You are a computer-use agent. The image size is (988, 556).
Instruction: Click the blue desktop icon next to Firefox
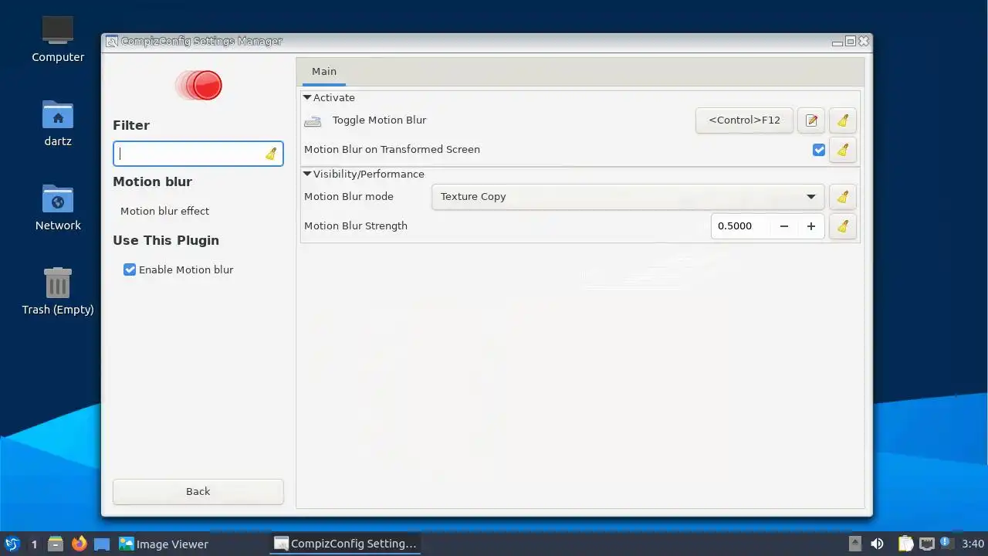point(102,544)
